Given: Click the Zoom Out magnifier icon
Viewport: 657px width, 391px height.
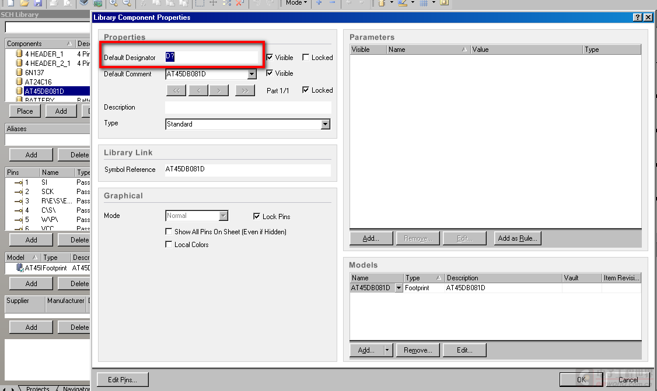Looking at the screenshot, I should coord(127,2).
